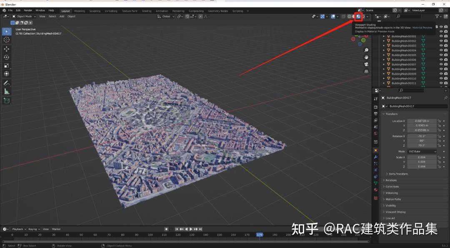Screen dimensions: 450x248
Task: Activate the Rotate tool
Action: (7, 58)
